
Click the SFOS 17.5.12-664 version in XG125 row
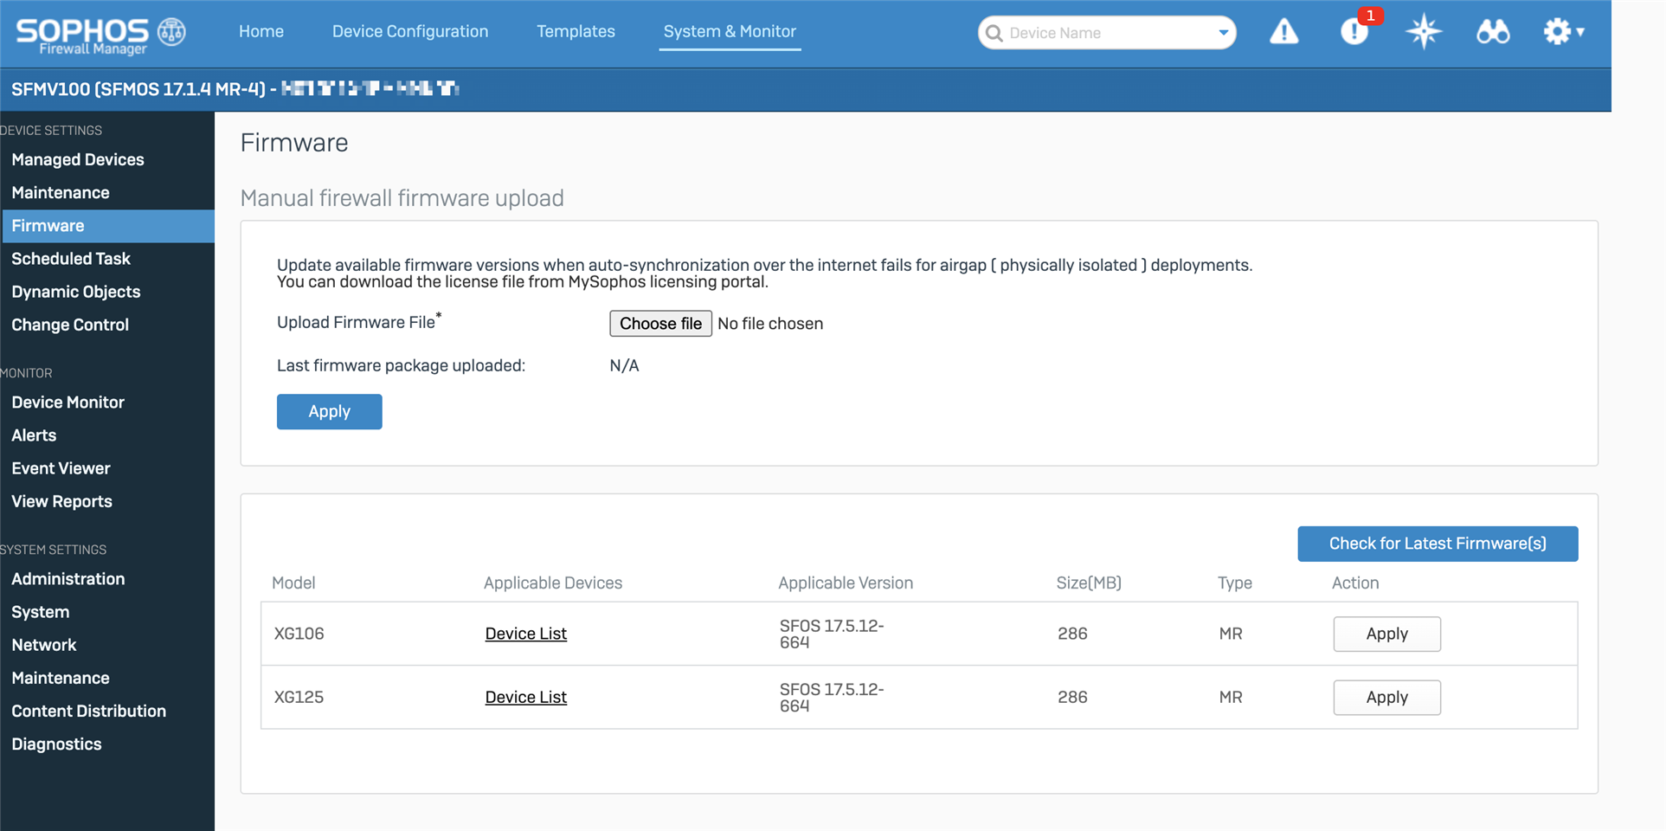tap(831, 697)
